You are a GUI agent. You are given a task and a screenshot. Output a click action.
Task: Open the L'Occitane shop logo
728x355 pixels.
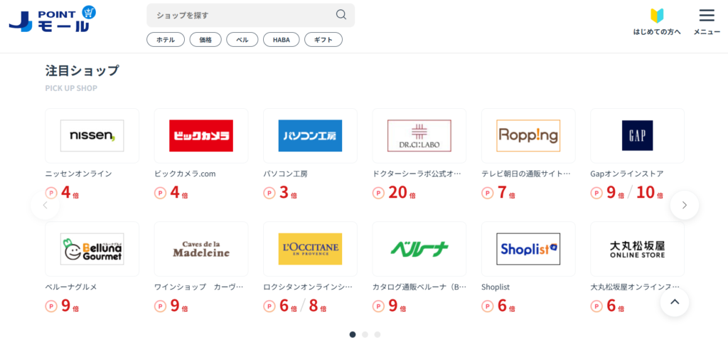point(310,248)
